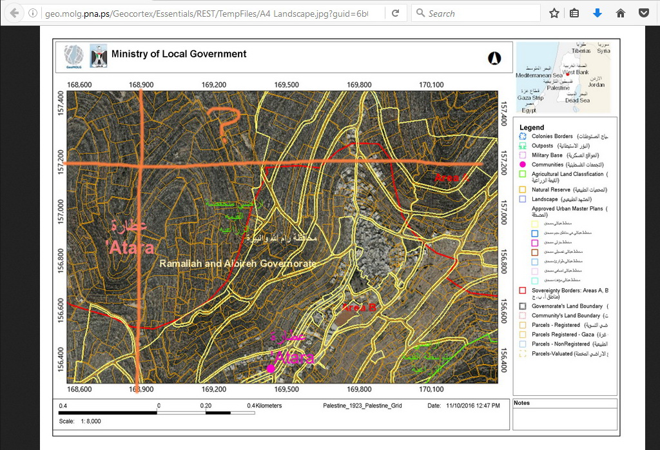The height and width of the screenshot is (450, 660).
Task: Click the Parcels-Valuated legend symbol
Action: click(x=522, y=353)
